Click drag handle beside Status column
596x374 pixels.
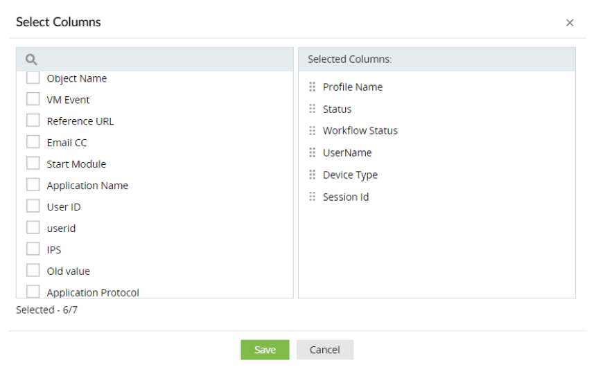312,109
